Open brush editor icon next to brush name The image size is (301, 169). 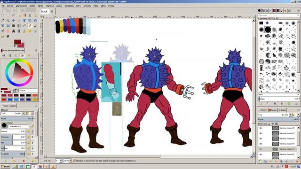[32, 126]
